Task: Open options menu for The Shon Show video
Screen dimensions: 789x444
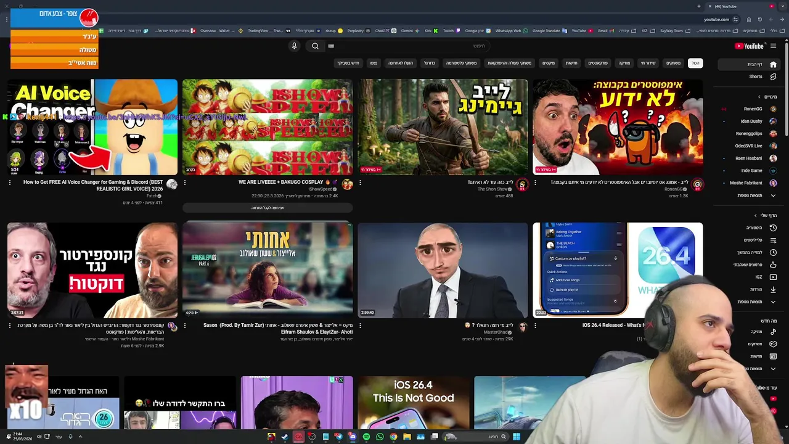Action: point(360,183)
